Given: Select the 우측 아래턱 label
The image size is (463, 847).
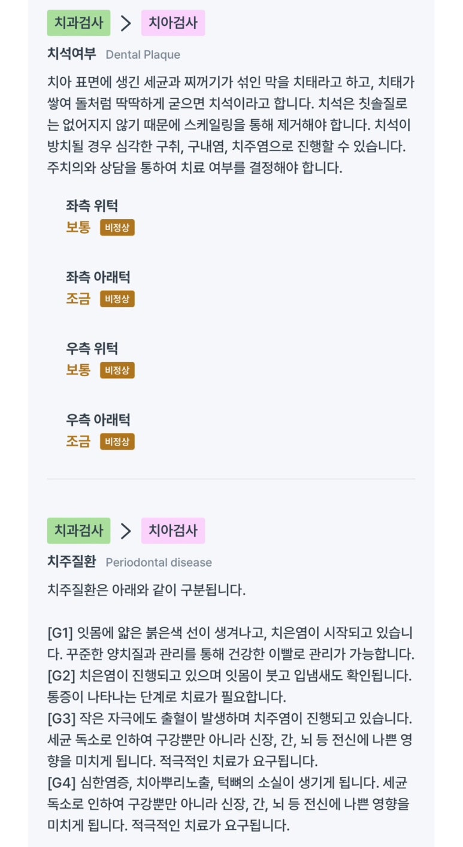Looking at the screenshot, I should click(98, 420).
